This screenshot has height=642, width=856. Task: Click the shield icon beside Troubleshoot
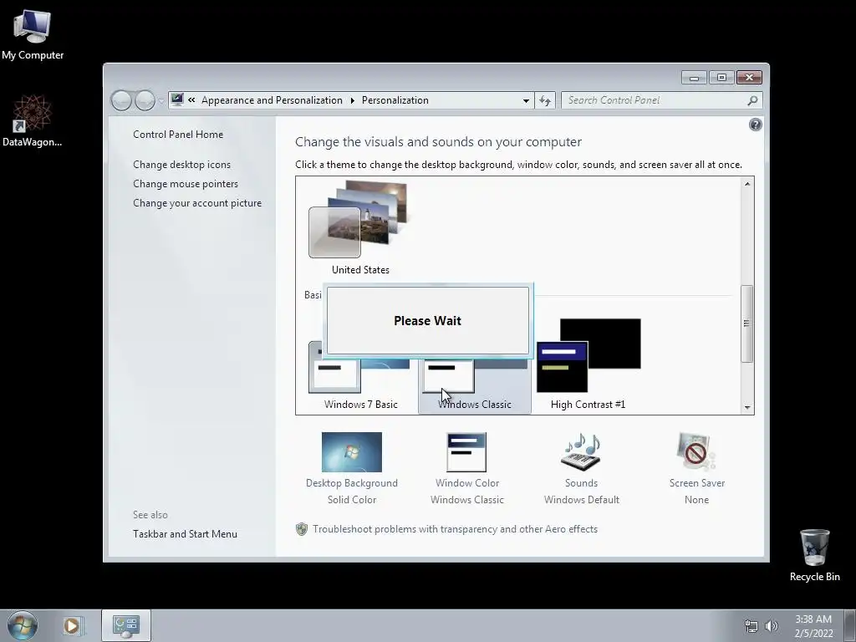[301, 529]
